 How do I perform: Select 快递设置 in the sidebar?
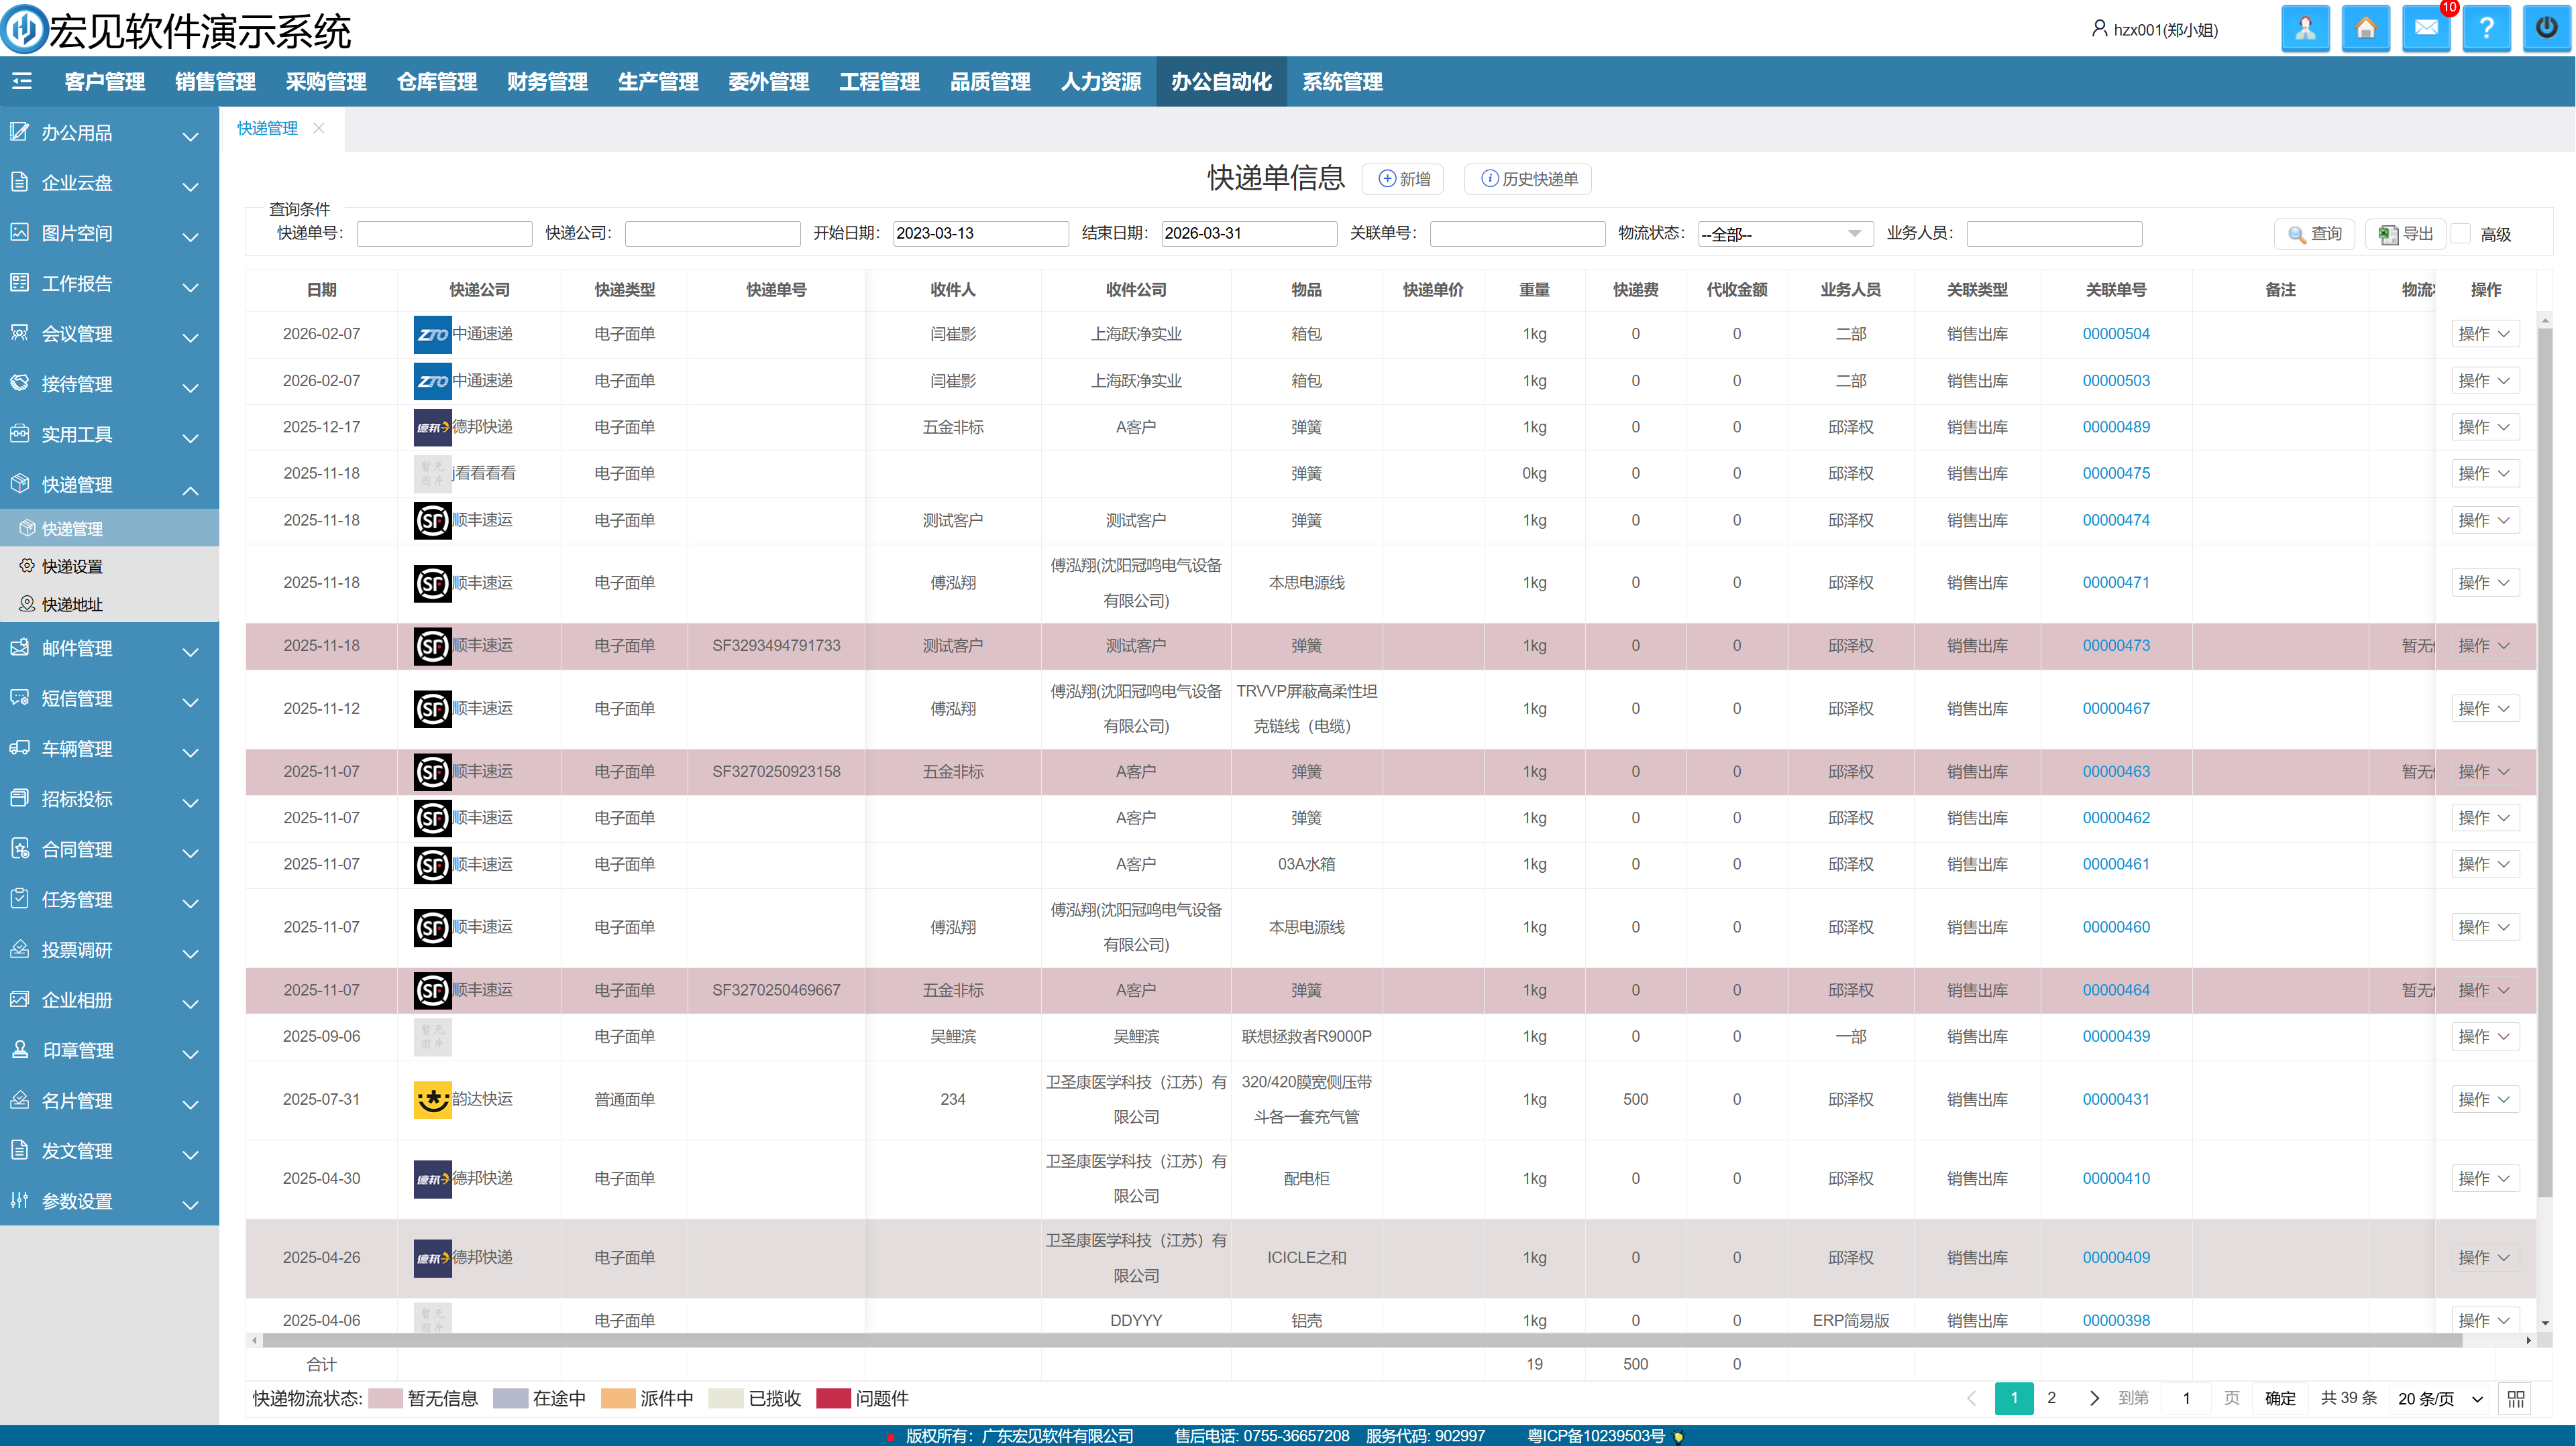point(72,566)
